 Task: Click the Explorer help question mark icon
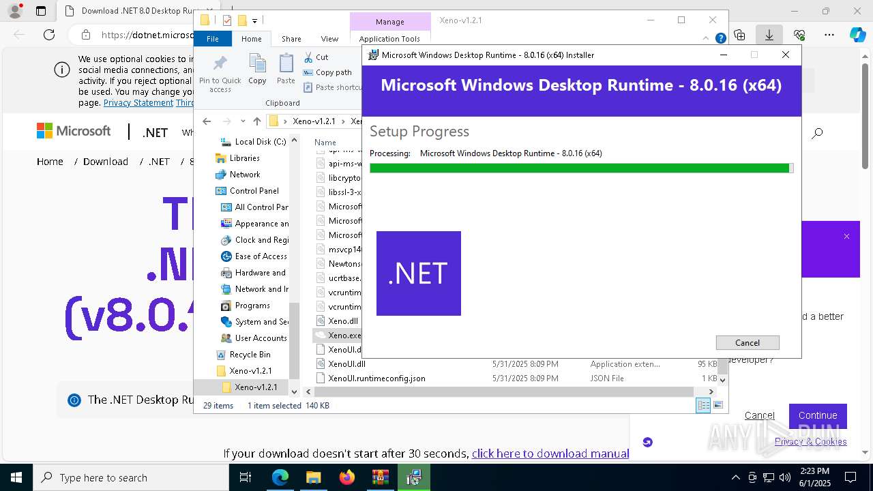click(x=720, y=39)
